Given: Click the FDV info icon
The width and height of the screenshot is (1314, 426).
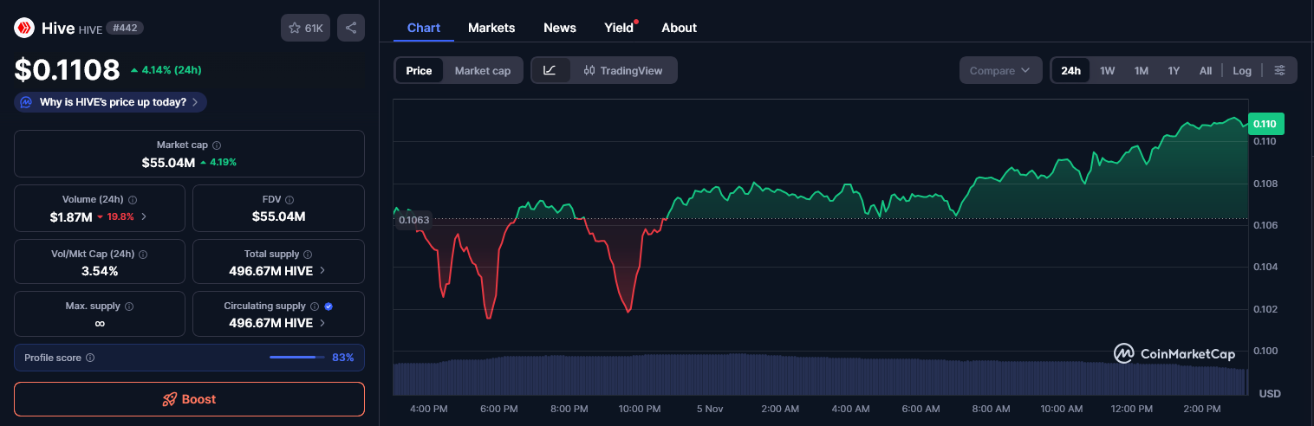Looking at the screenshot, I should point(289,200).
